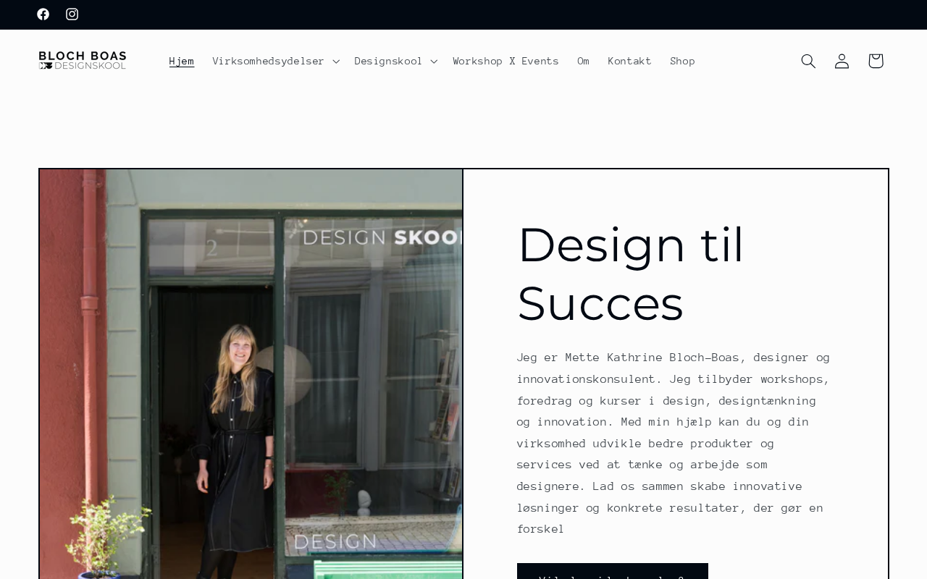927x579 pixels.
Task: Click the Bloch Boas Designskool logo
Action: tap(83, 61)
